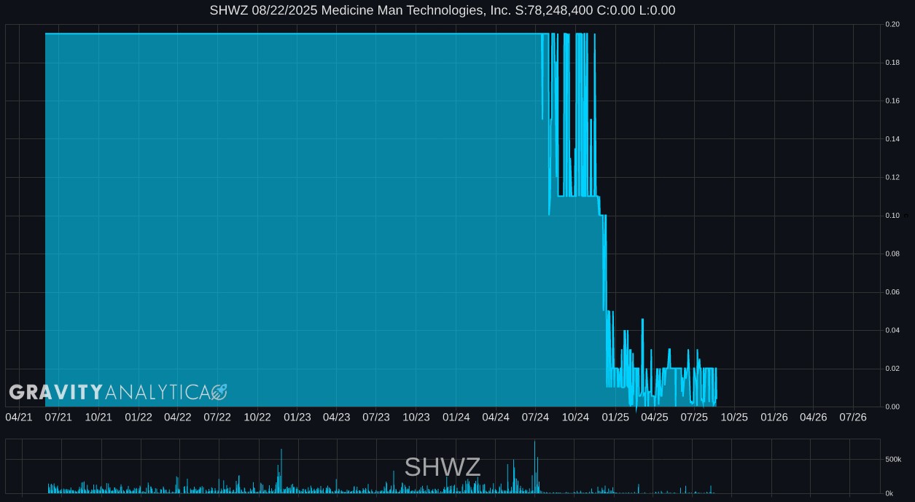Select the 04/24 label on the date axis
Screen dimensions: 915x502
[496, 417]
